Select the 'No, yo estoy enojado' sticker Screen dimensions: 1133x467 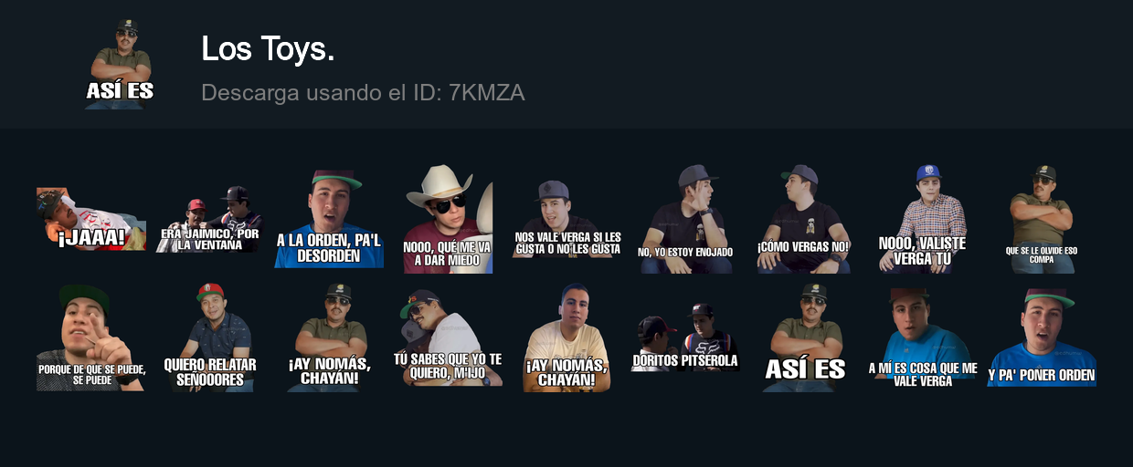click(685, 219)
